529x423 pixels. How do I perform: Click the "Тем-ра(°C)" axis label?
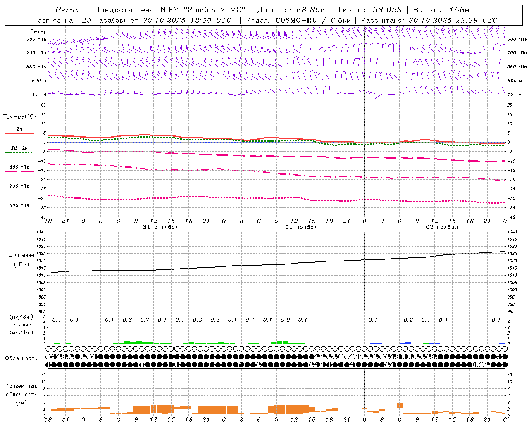coord(19,117)
